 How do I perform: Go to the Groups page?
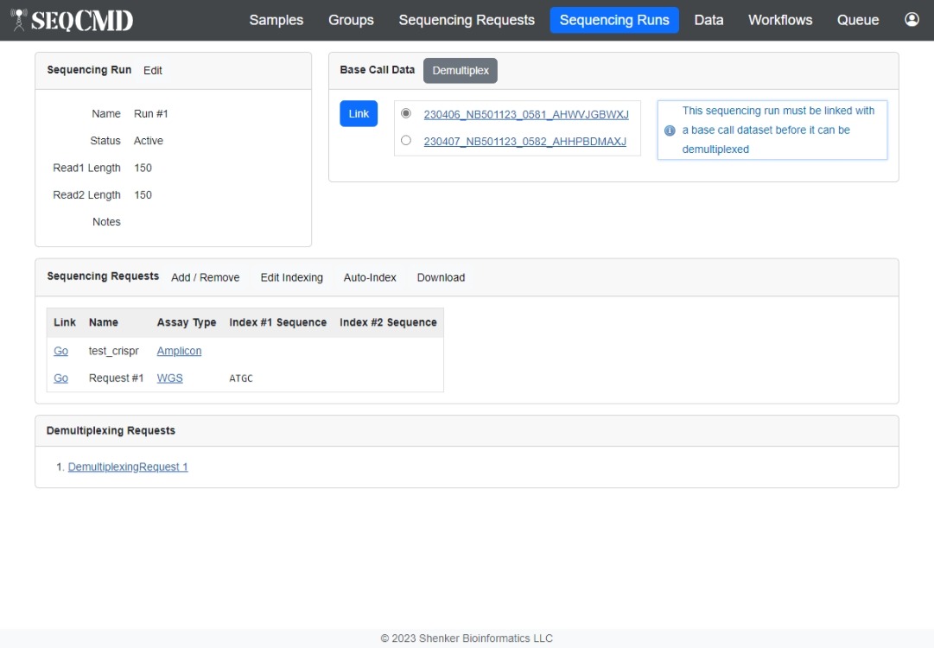tap(351, 20)
